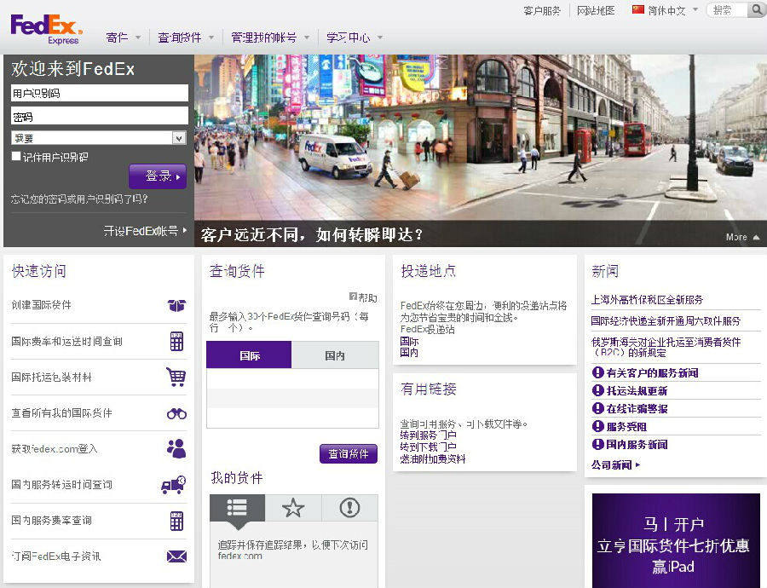Image resolution: width=767 pixels, height=588 pixels.
Task: Open the 我要 dropdown in login panel
Action: 99,138
